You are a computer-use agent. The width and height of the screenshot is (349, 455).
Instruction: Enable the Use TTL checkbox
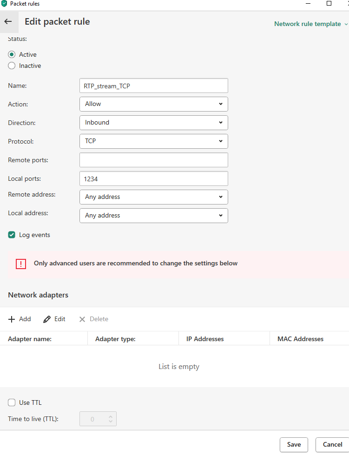point(12,403)
